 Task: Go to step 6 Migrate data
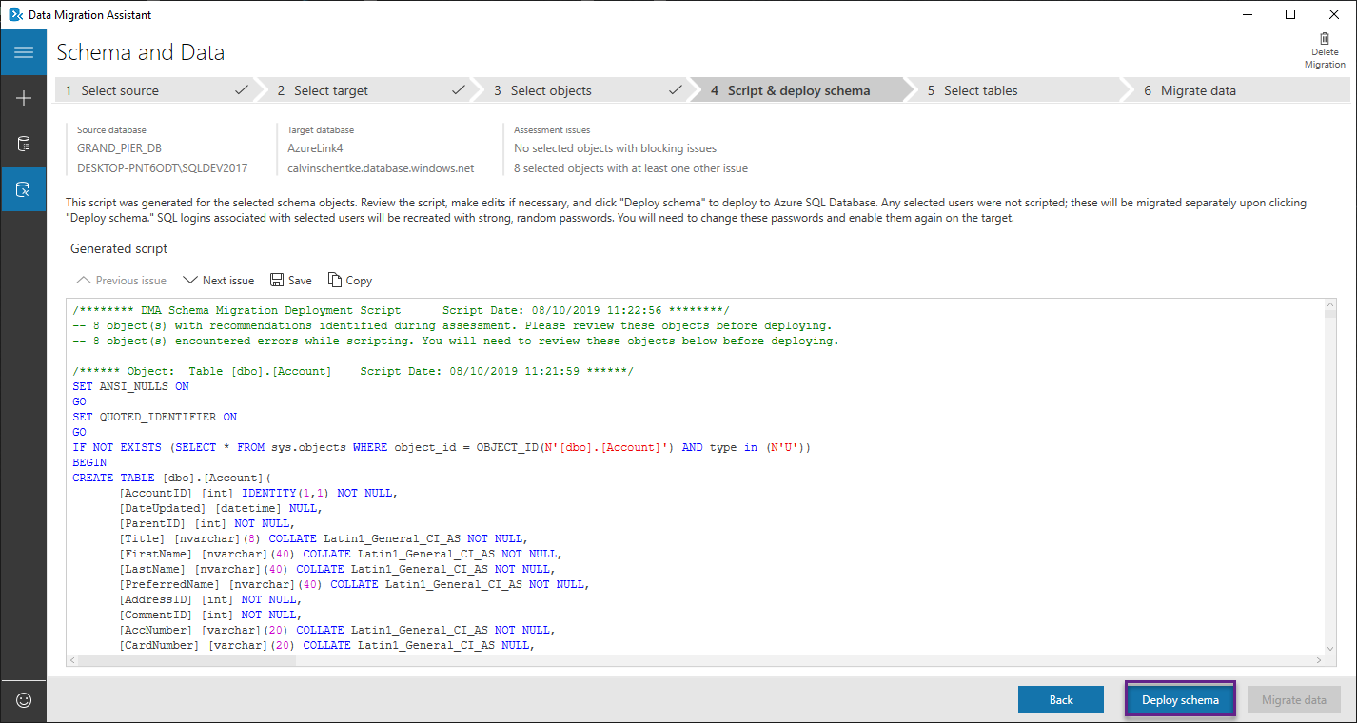point(1237,90)
